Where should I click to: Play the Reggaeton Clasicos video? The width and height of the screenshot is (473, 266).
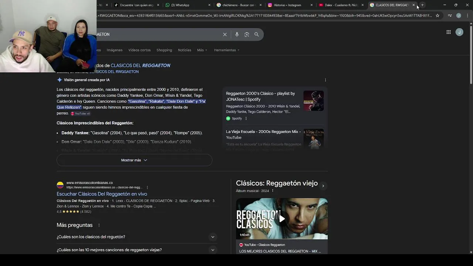coord(282,219)
